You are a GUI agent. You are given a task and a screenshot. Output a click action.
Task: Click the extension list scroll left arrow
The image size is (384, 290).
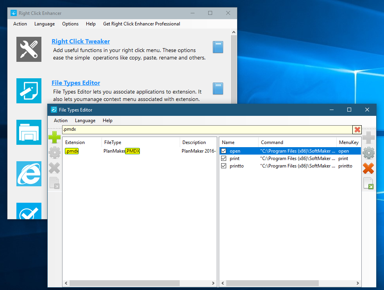66,283
